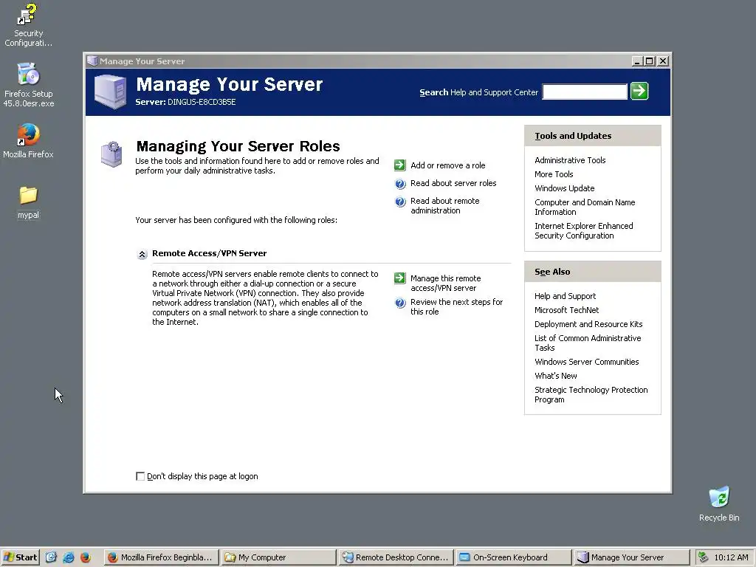
Task: Switch to Remote Desktop Connection taskbar window
Action: tap(396, 557)
